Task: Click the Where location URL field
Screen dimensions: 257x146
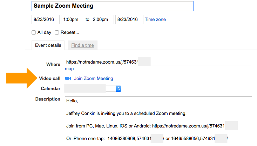Action: (158, 62)
